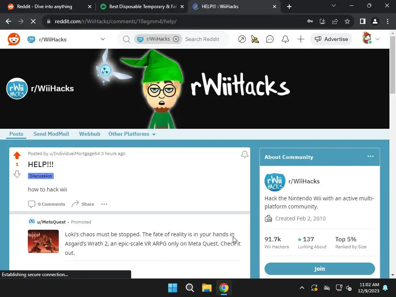This screenshot has height=297, width=396.
Task: Toggle browser side panel
Action: point(363,22)
